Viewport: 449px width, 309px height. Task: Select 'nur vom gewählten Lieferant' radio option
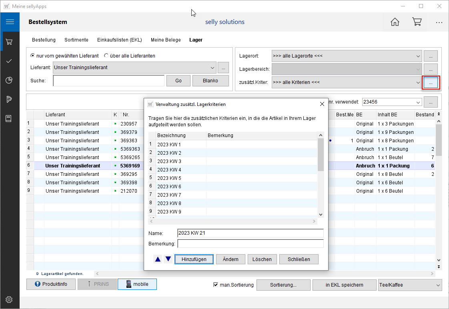(33, 56)
